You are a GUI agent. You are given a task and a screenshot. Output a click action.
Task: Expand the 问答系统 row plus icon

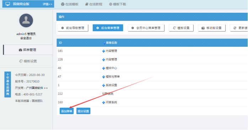tap(104, 103)
